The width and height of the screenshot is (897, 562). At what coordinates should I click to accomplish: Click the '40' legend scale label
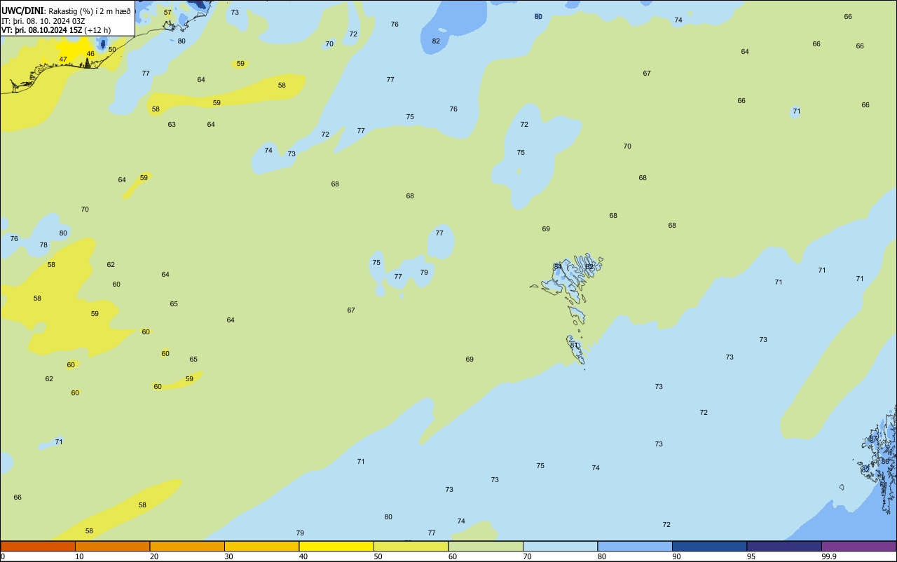click(x=303, y=556)
